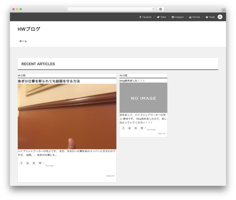This screenshot has height=200, width=236.
Task: Select the ホーム menu item
Action: pos(23,41)
